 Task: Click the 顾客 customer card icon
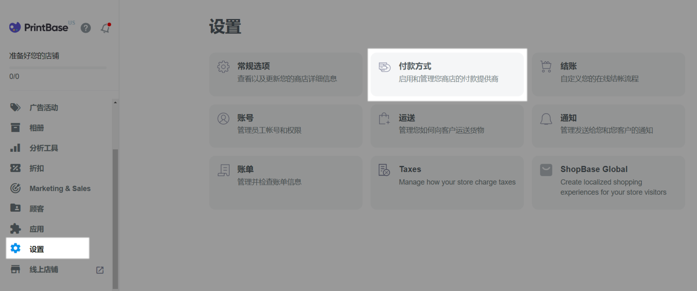tap(15, 208)
